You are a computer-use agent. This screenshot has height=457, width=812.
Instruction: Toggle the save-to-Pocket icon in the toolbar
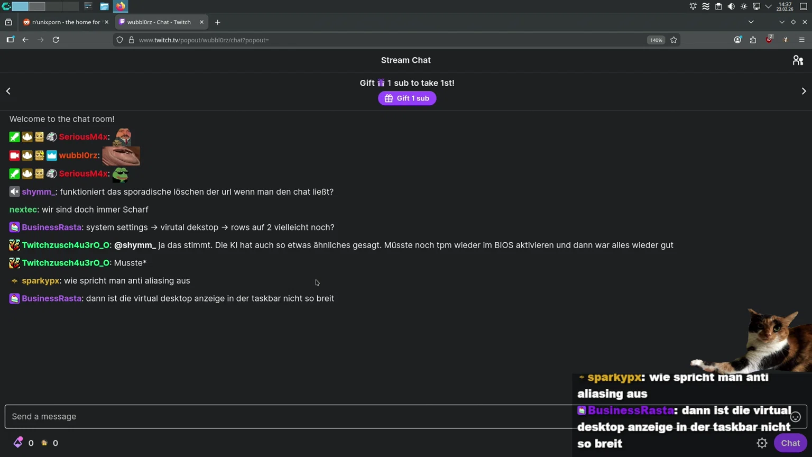(x=753, y=40)
